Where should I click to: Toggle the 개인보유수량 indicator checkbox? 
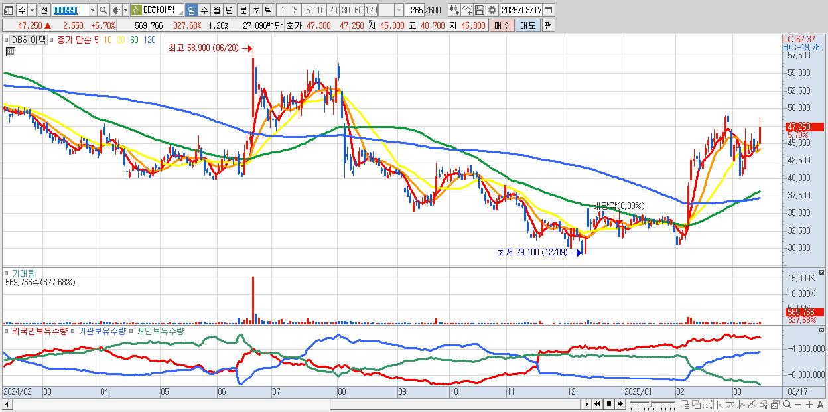pyautogui.click(x=131, y=330)
